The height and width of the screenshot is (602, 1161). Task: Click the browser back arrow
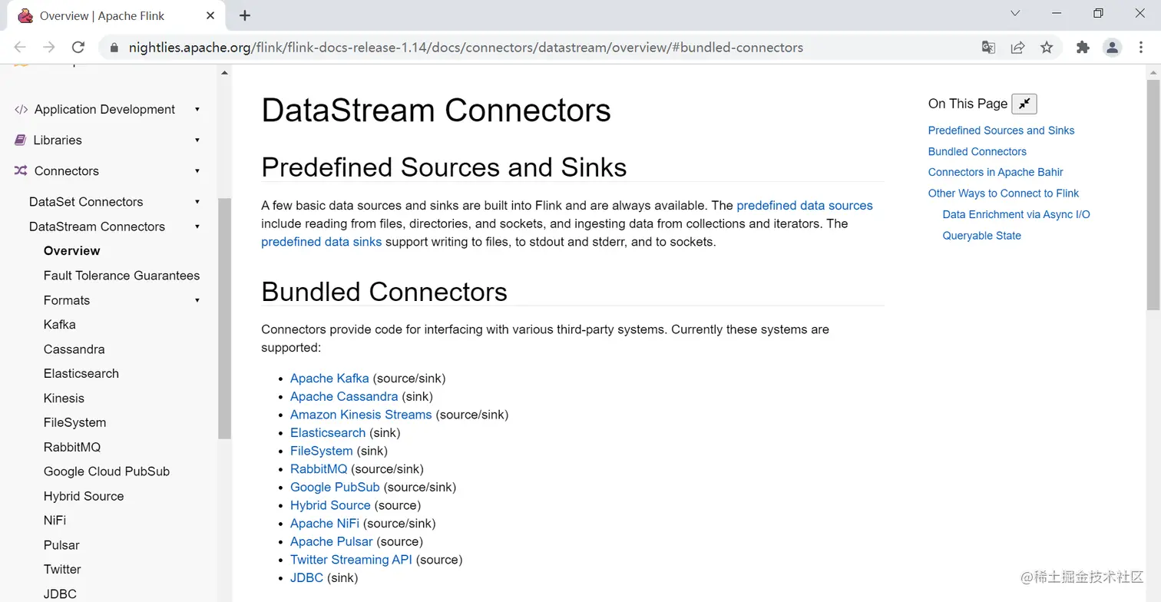coord(20,48)
